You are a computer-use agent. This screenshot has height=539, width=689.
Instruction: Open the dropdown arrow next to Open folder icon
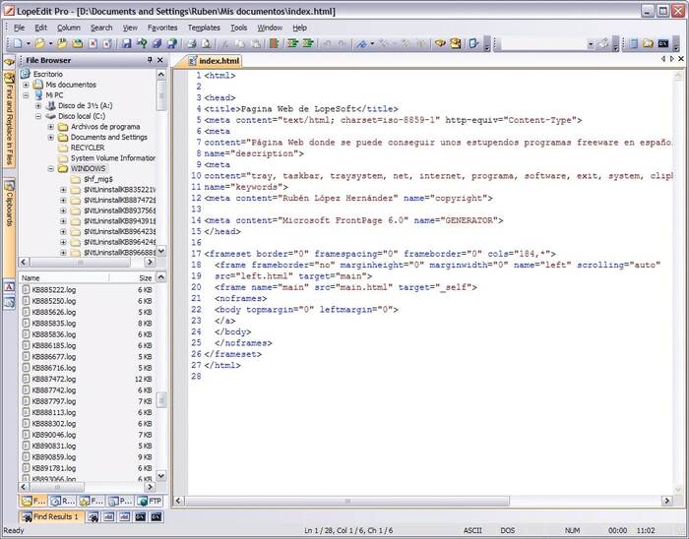(x=52, y=44)
